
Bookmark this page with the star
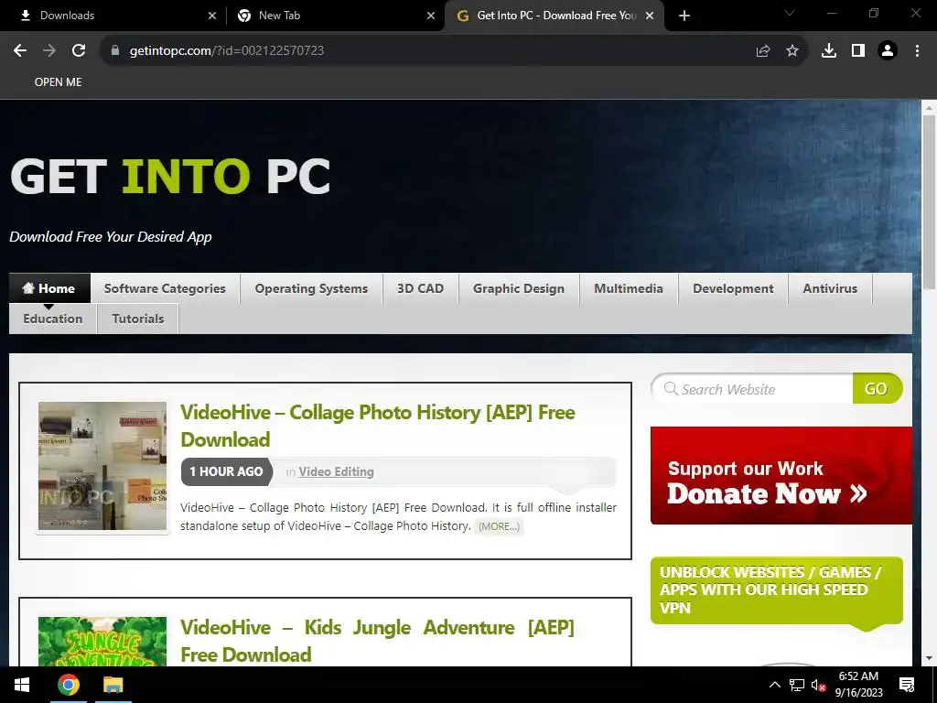[792, 51]
